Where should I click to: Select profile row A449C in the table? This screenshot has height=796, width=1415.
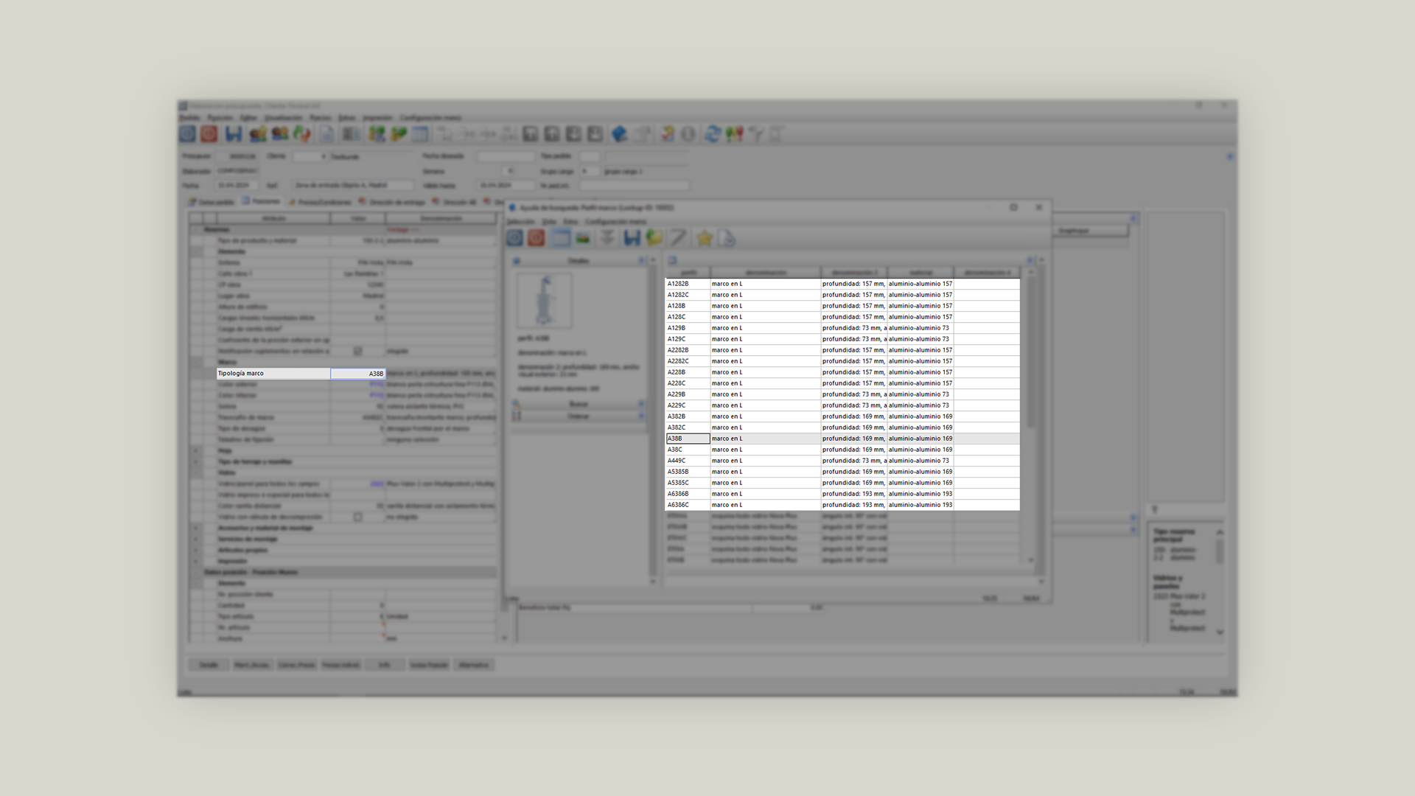[687, 461]
